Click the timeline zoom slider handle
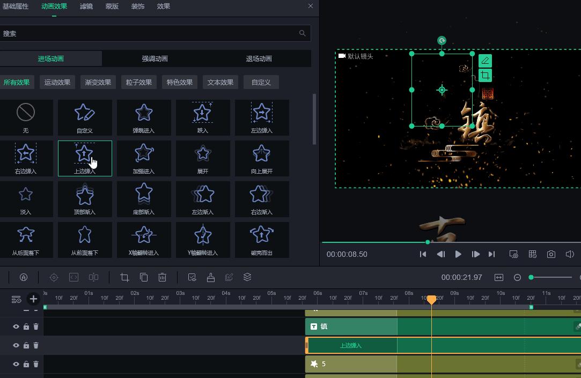581x378 pixels. point(531,277)
